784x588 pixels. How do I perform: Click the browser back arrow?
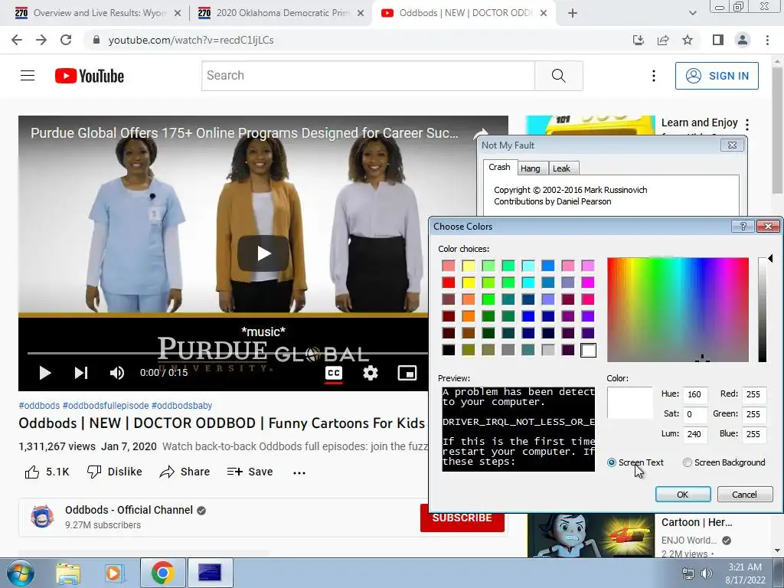click(17, 40)
